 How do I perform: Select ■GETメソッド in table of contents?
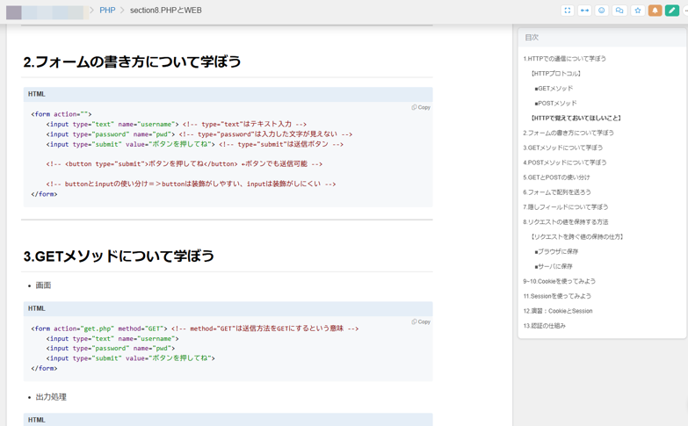pos(554,88)
